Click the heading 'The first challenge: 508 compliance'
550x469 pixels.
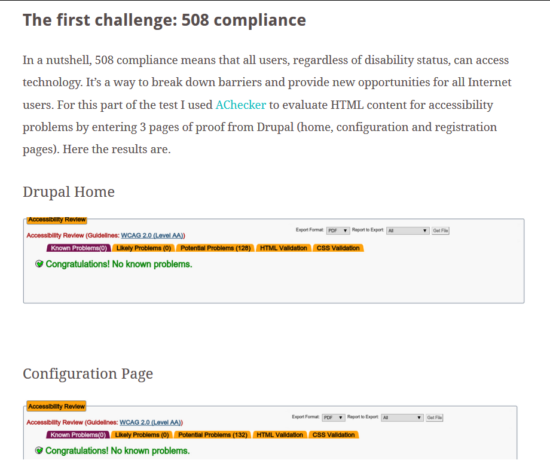pyautogui.click(x=164, y=20)
